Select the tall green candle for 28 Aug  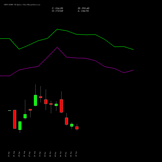pos(35,100)
